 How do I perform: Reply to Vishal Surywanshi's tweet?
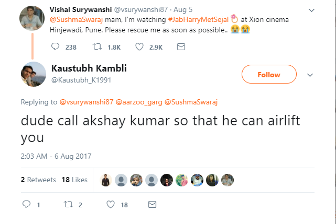point(57,47)
